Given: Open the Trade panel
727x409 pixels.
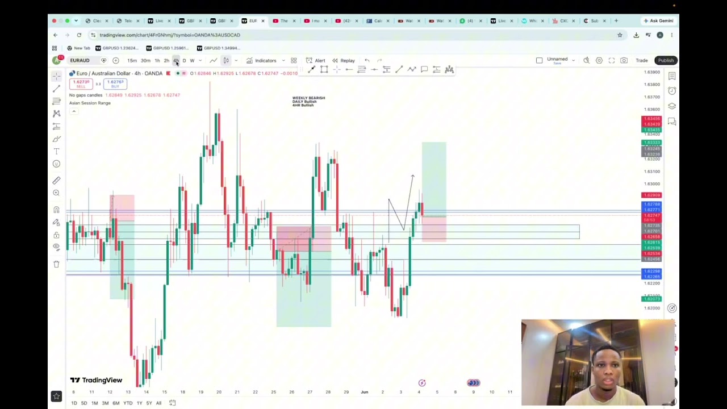Looking at the screenshot, I should pos(641,60).
